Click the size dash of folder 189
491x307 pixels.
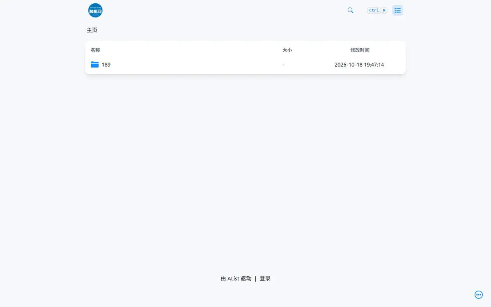[283, 65]
